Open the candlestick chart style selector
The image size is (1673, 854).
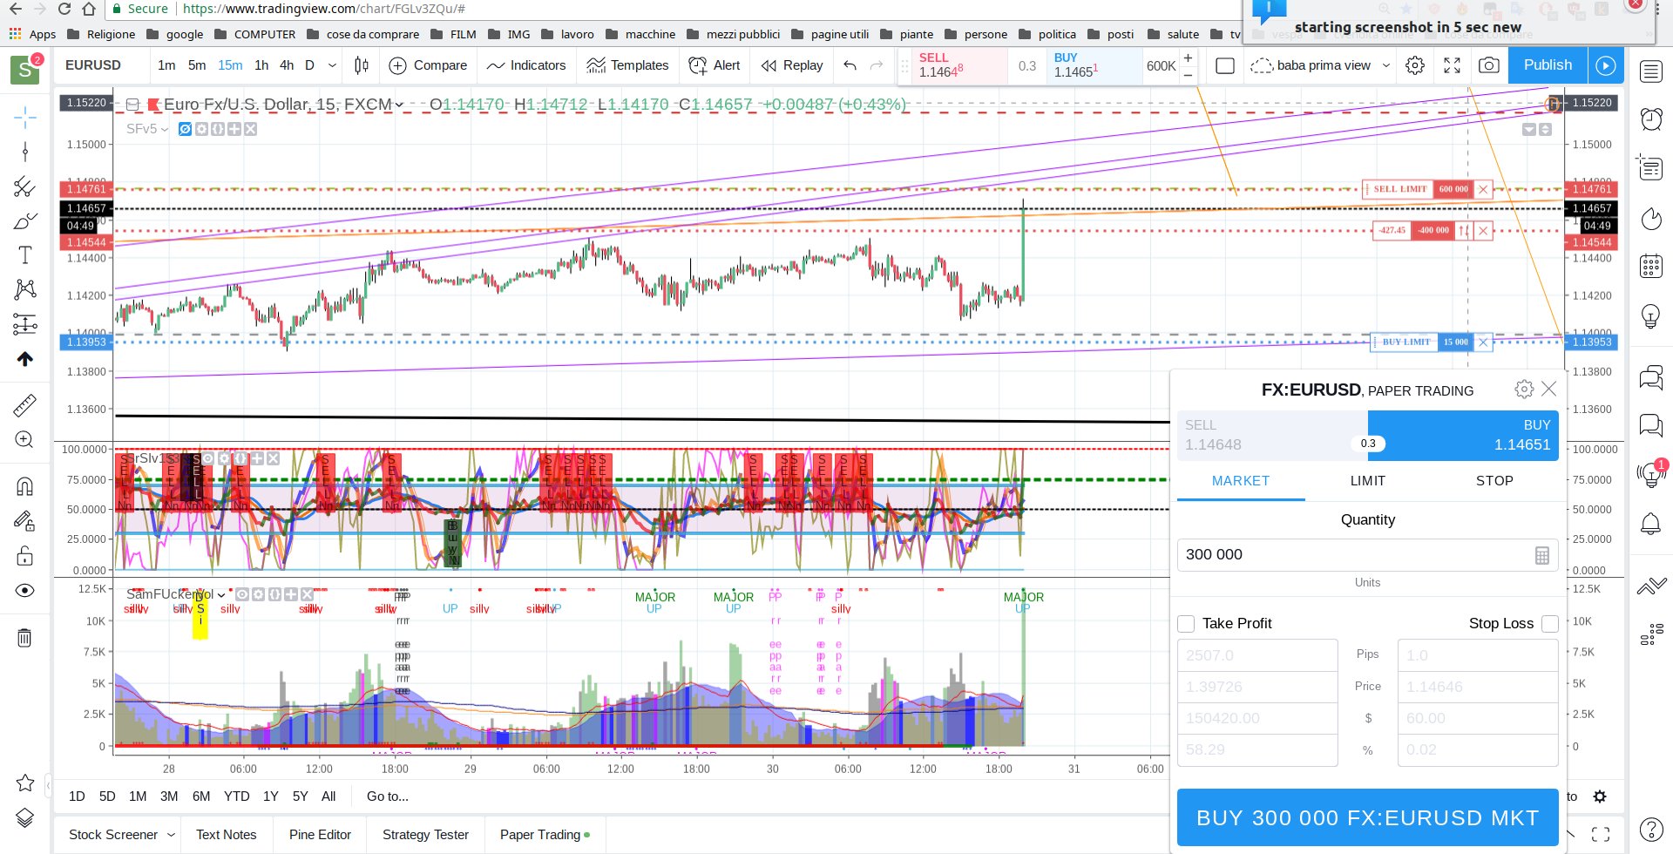pyautogui.click(x=362, y=65)
